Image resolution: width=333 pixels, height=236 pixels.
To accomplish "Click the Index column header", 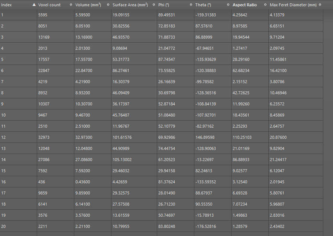I will (x=6, y=5).
